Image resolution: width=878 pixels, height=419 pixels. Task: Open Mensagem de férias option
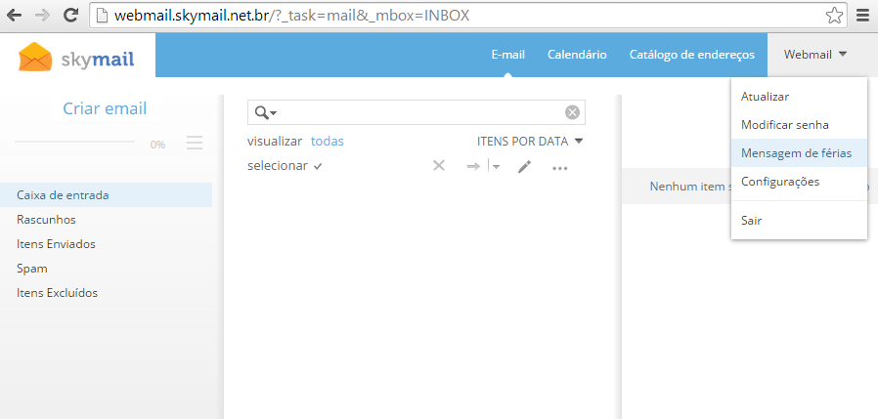799,152
